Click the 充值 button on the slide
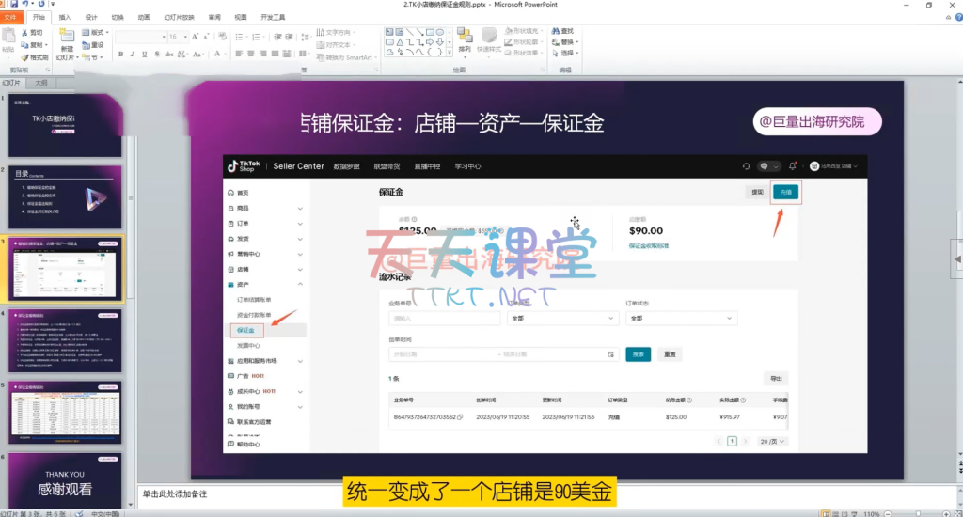The height and width of the screenshot is (517, 963). (x=786, y=192)
